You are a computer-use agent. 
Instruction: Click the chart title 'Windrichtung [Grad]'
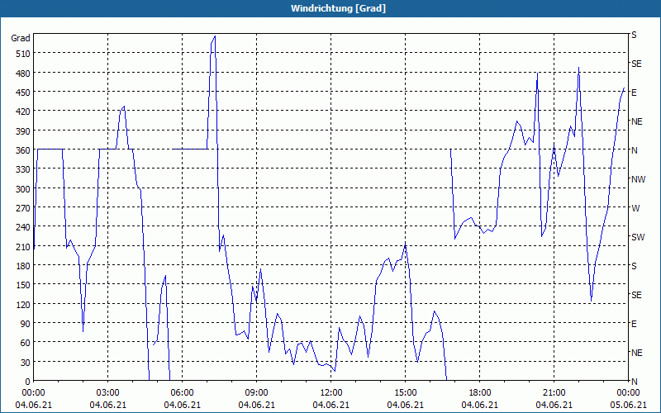pos(338,8)
